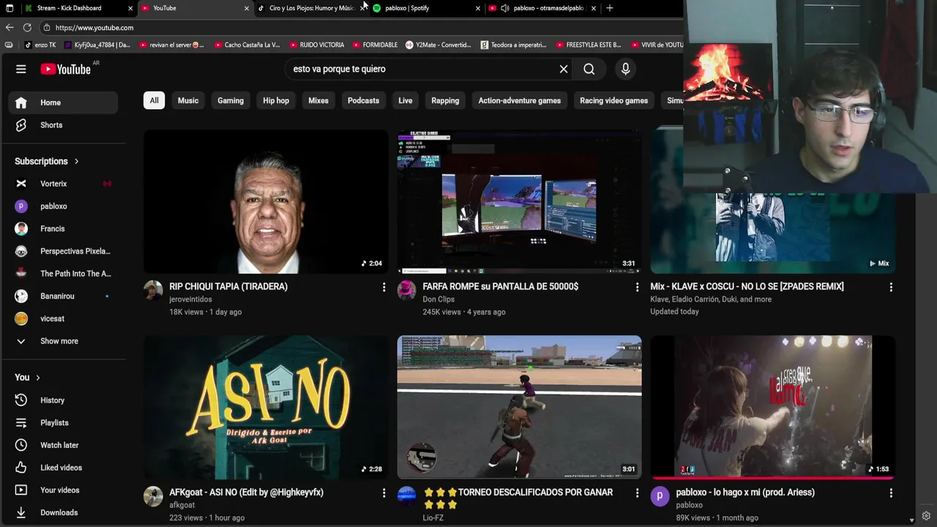Open Bananirou subscription channel
937x527 pixels.
63,296
